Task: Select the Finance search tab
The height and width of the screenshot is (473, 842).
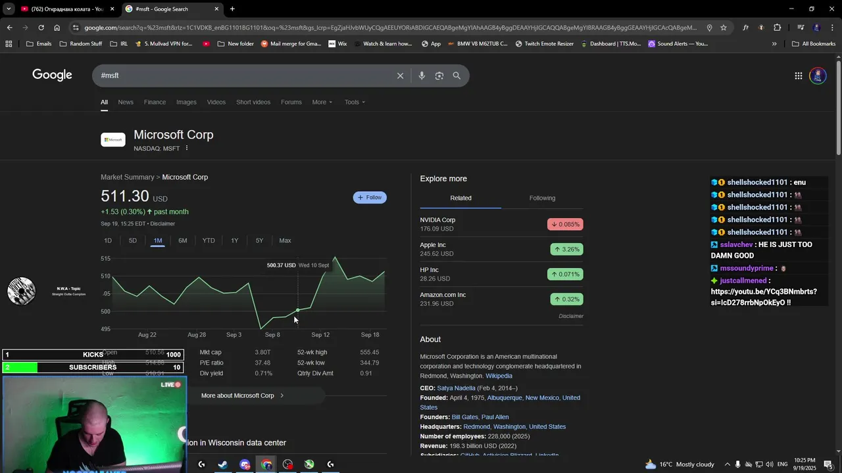Action: (155, 102)
